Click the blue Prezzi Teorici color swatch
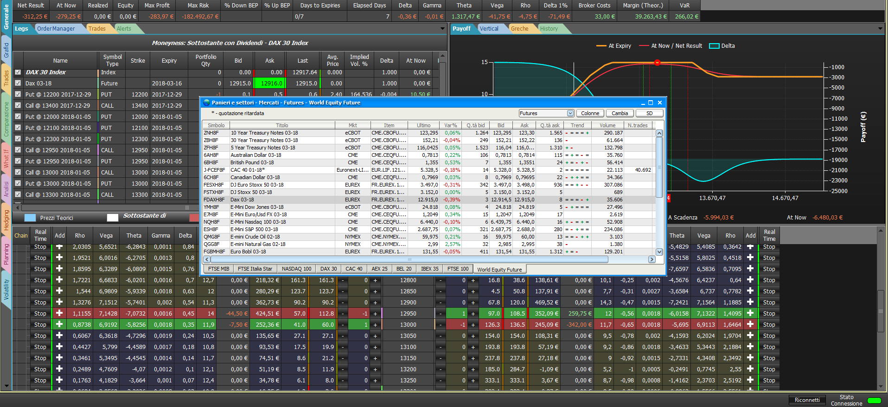Image resolution: width=888 pixels, height=407 pixels. pyautogui.click(x=30, y=218)
